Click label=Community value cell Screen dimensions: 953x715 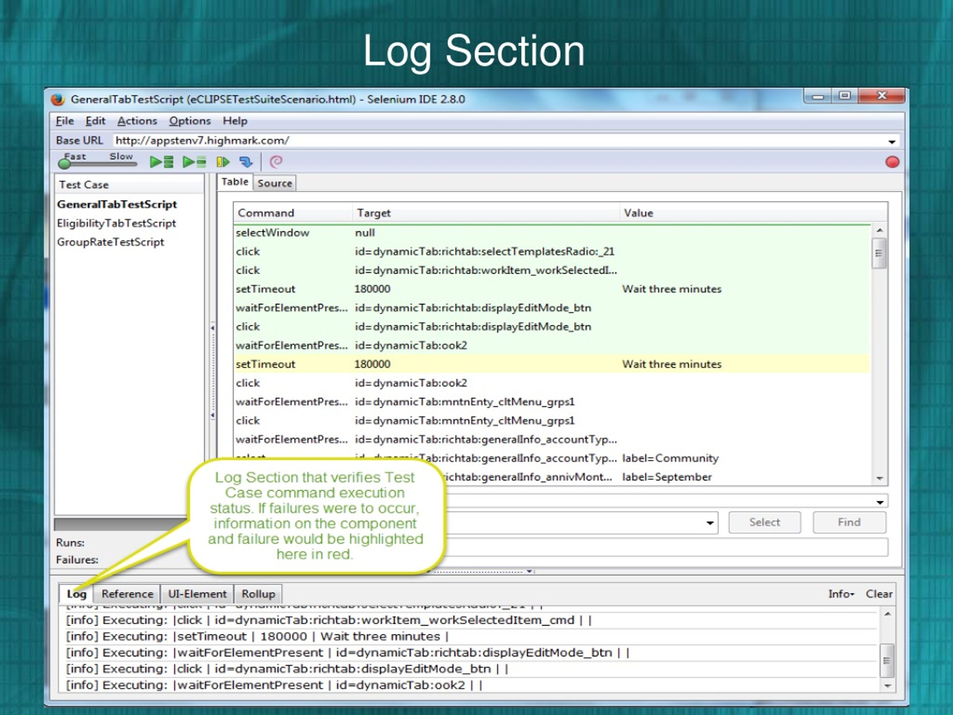[x=670, y=458]
